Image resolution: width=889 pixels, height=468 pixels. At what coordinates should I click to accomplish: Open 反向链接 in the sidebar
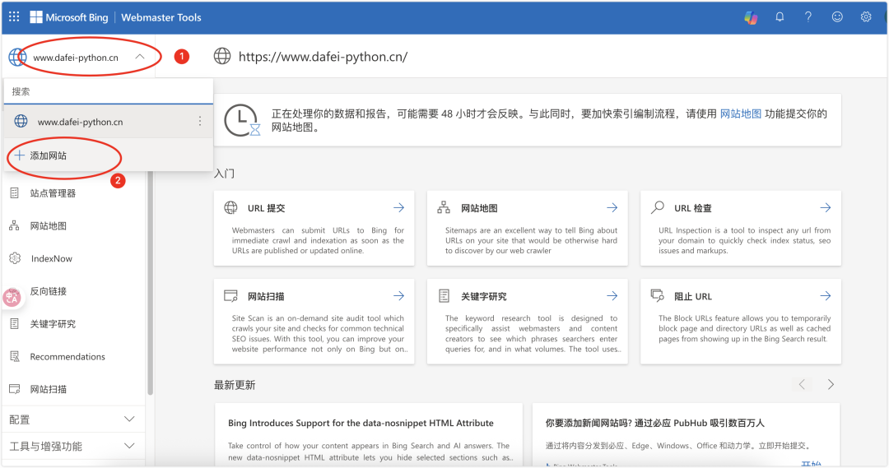[49, 291]
